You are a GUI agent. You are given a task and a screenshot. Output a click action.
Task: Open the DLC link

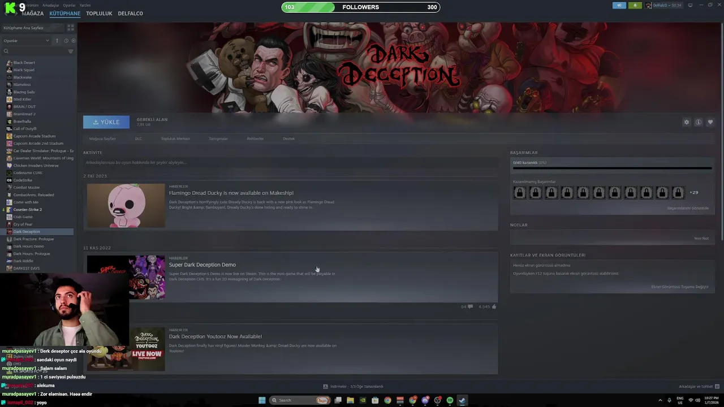[x=139, y=138]
